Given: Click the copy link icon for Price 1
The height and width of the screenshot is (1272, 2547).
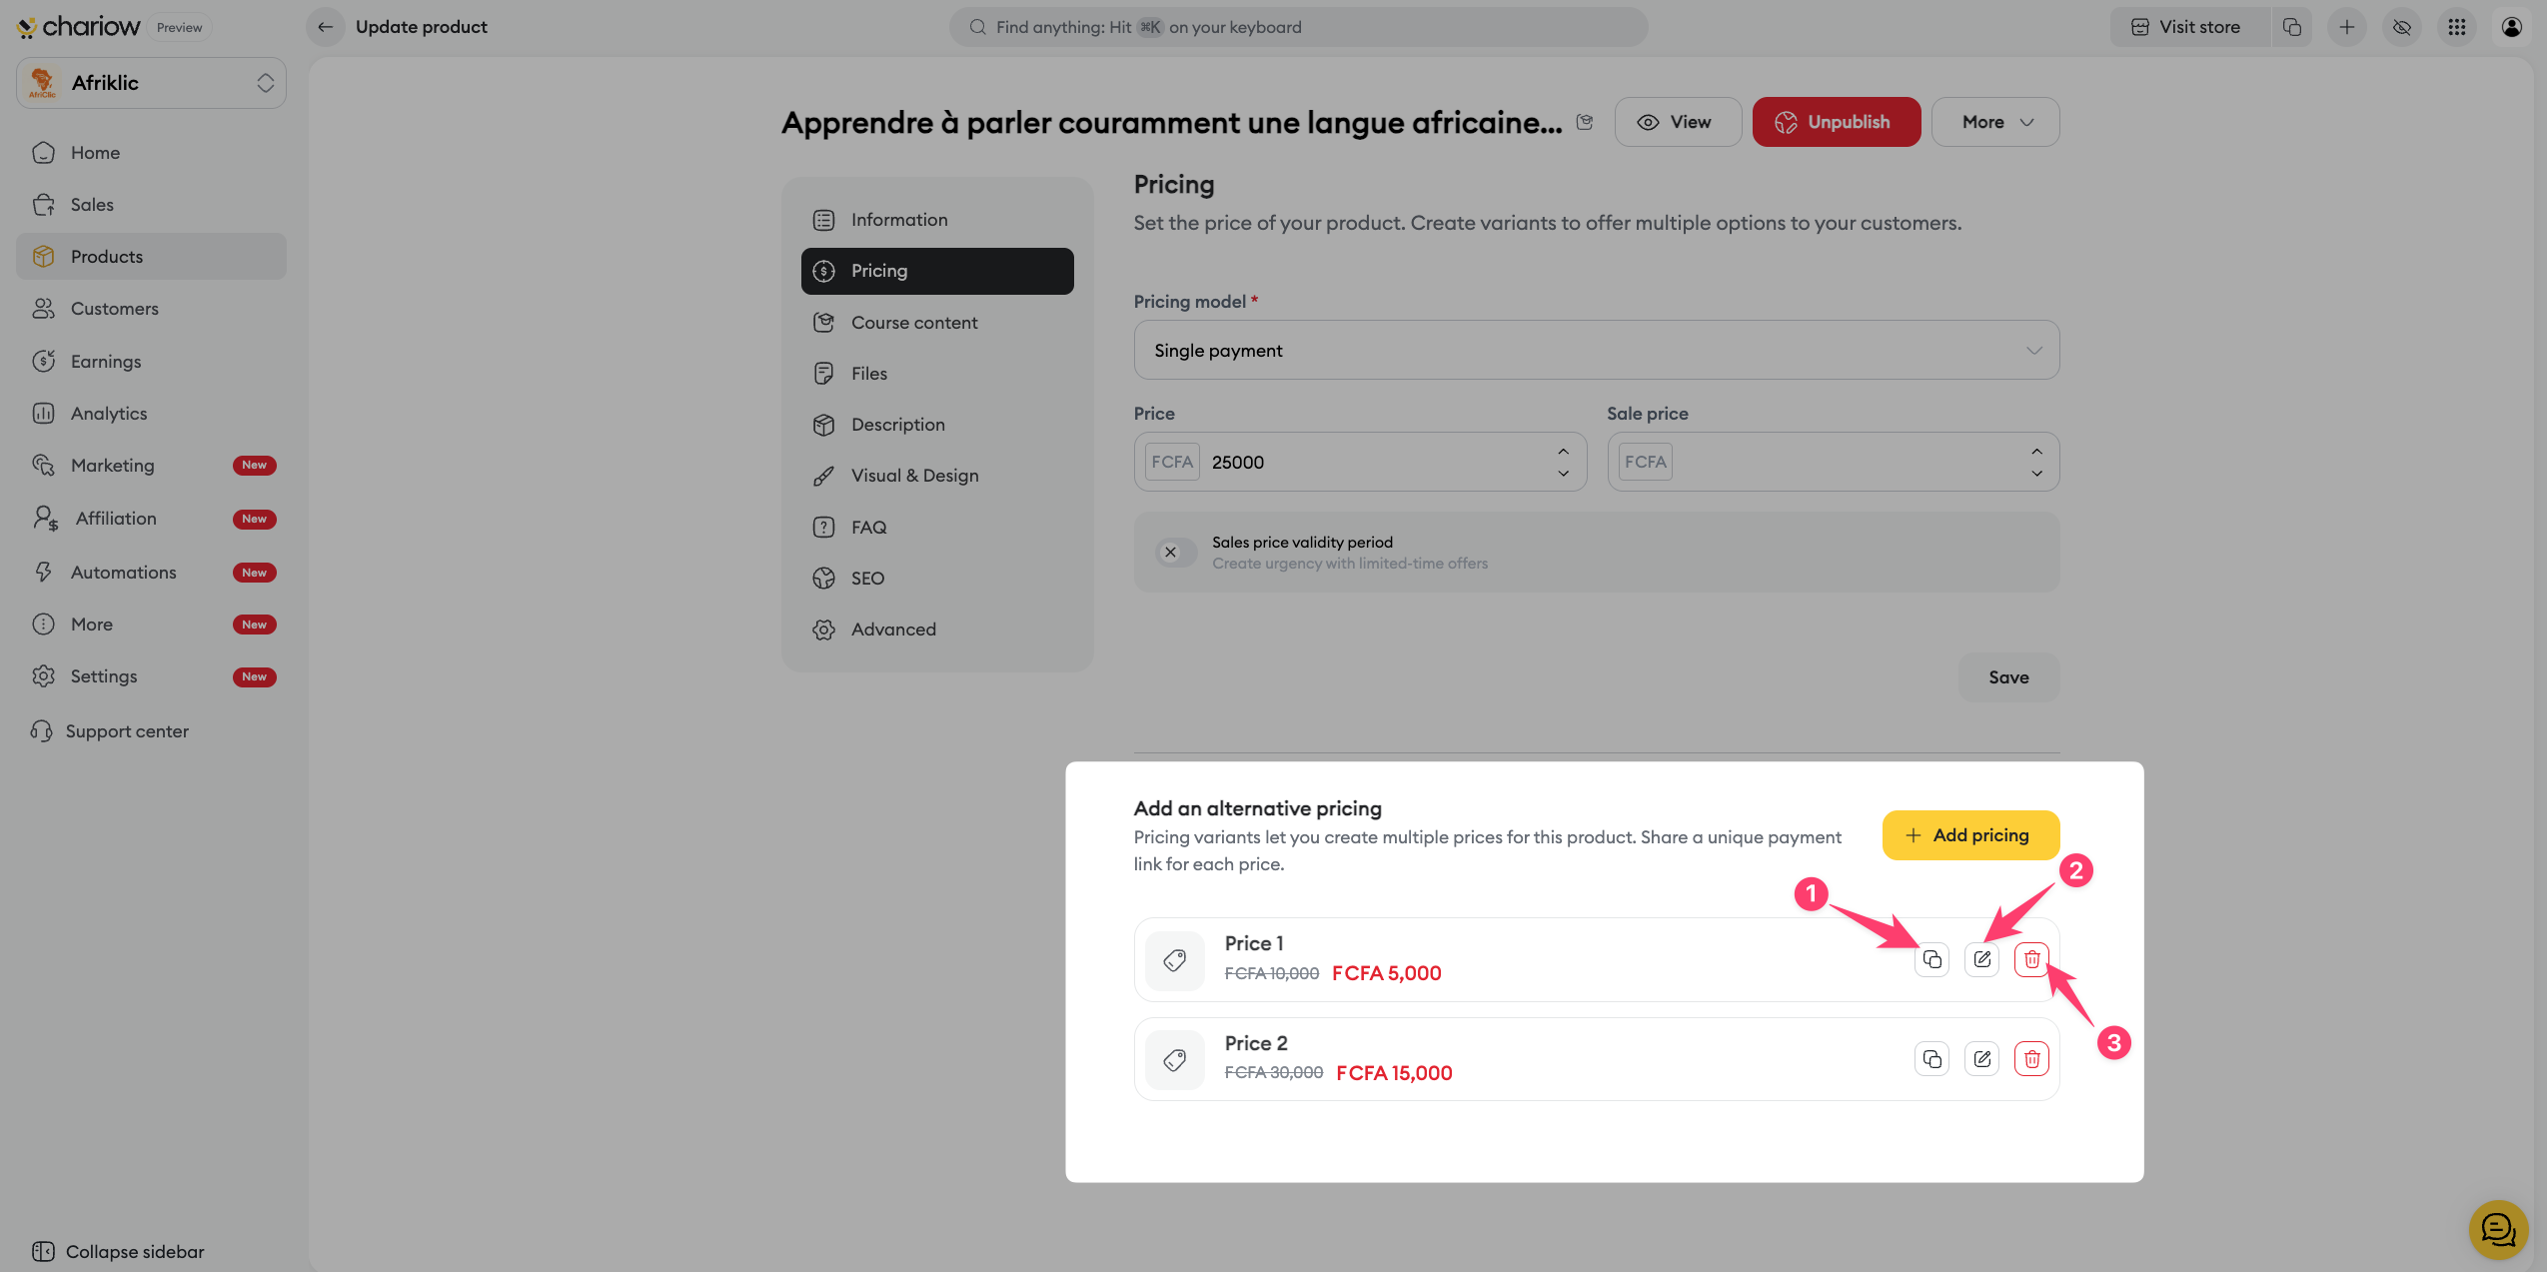Looking at the screenshot, I should [1931, 959].
